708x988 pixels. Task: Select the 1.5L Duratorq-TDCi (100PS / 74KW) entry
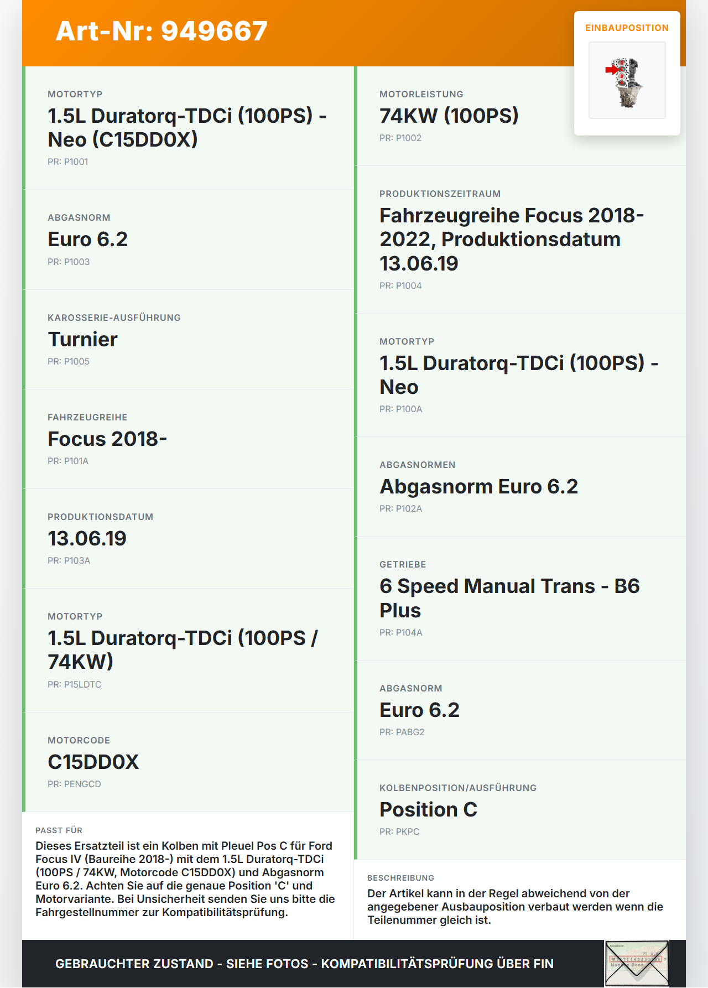[x=183, y=649]
